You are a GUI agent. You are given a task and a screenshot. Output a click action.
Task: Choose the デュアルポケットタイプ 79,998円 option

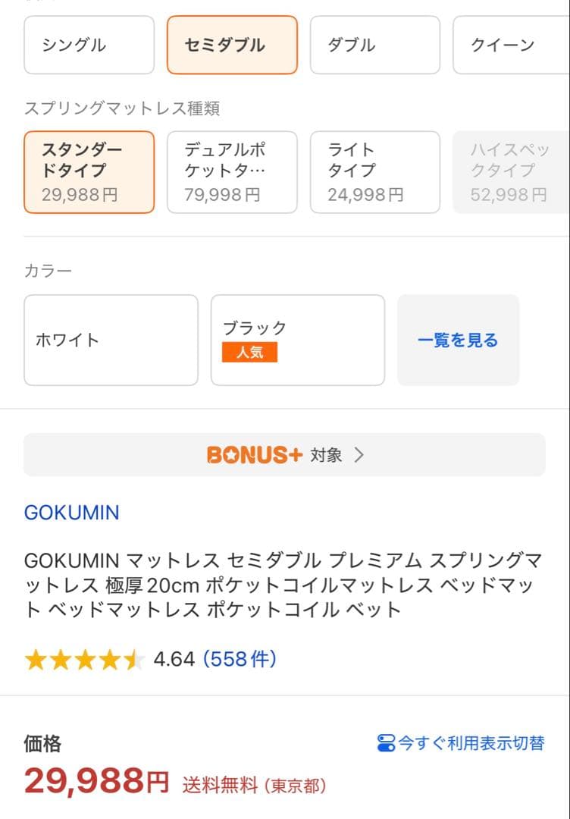coord(231,172)
